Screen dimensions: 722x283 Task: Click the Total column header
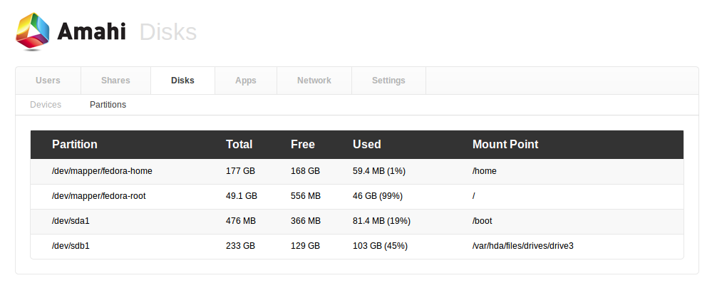239,145
